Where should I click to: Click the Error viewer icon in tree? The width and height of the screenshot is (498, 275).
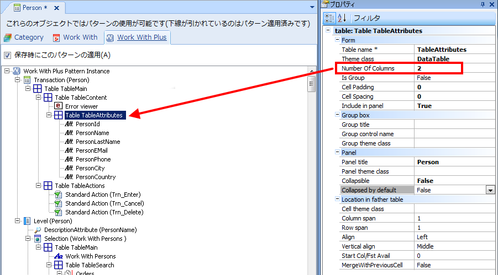pos(59,106)
